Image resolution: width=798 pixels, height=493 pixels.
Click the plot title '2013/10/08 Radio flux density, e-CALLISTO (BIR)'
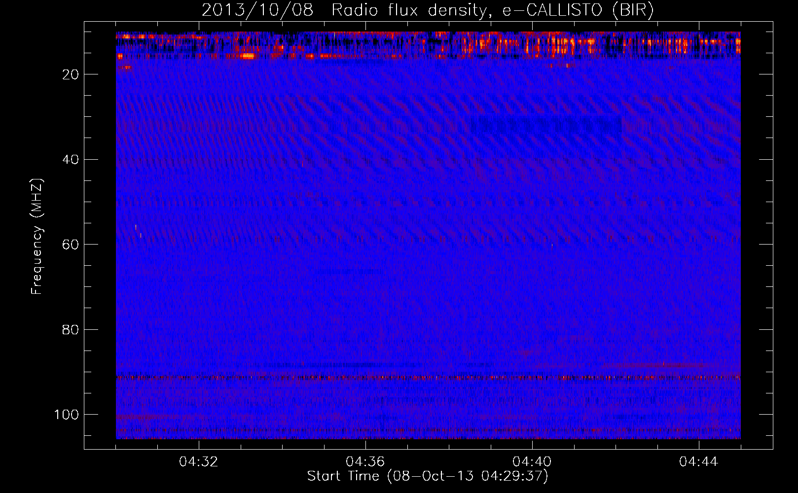pos(428,10)
